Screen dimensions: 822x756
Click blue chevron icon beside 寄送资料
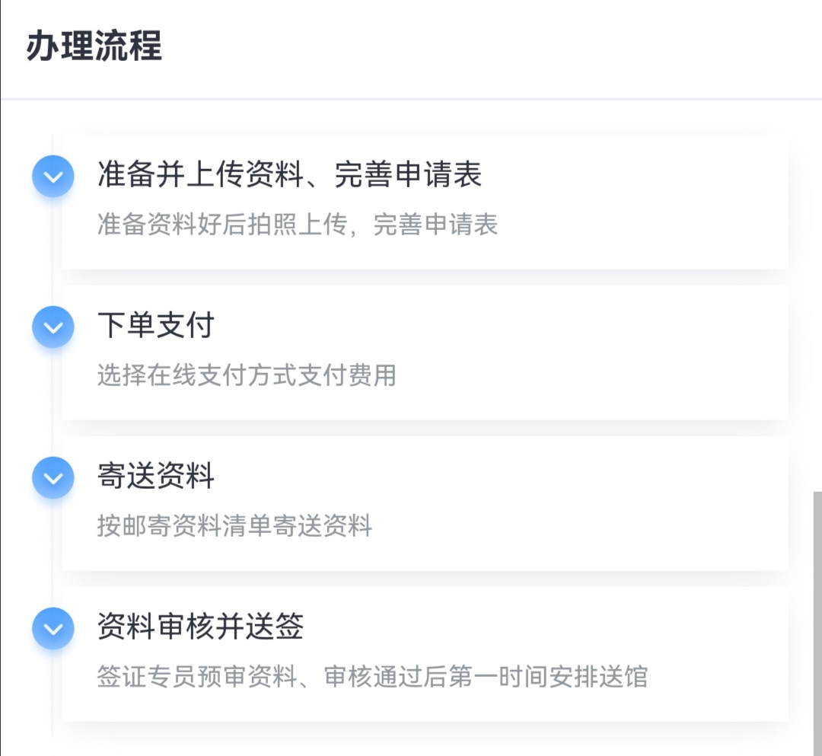(53, 477)
